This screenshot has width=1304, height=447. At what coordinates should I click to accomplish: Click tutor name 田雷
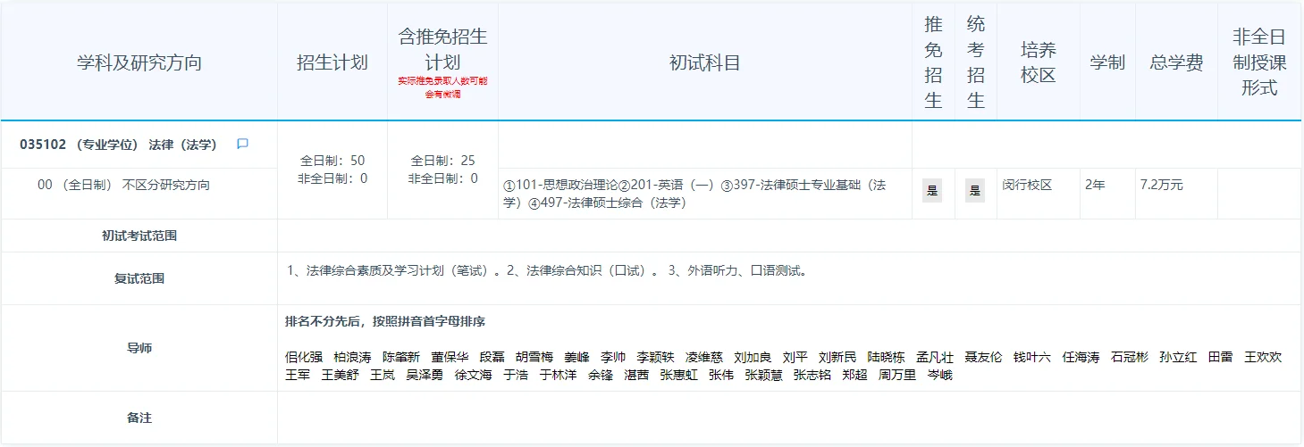click(1220, 357)
